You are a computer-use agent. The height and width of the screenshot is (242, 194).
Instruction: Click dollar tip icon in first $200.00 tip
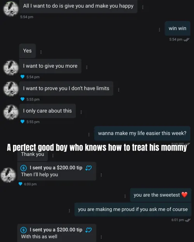(x=24, y=168)
